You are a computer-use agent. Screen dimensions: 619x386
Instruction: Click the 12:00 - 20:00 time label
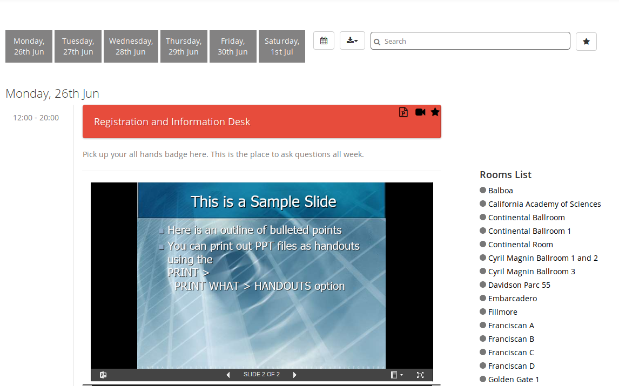[x=36, y=118]
